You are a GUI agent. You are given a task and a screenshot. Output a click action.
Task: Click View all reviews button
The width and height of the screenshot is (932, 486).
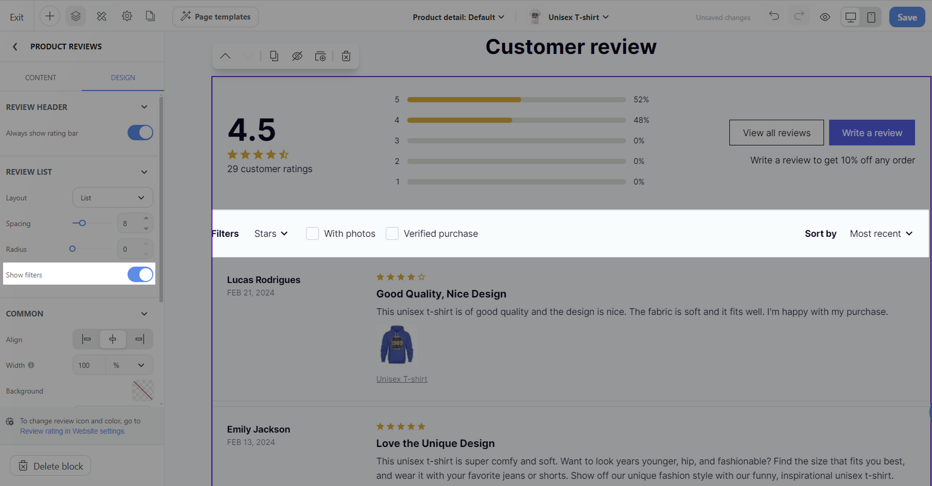(776, 133)
